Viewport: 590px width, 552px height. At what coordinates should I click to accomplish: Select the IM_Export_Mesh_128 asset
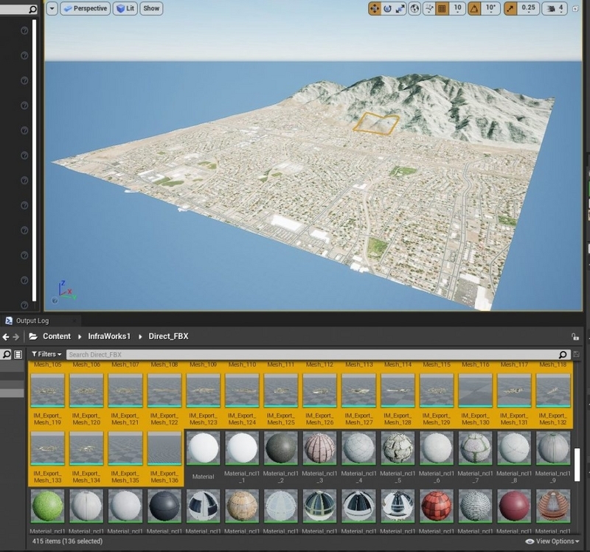pos(398,399)
